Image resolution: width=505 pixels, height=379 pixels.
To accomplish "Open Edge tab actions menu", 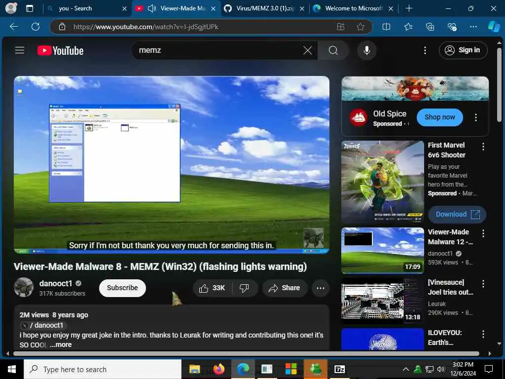I will [x=29, y=8].
